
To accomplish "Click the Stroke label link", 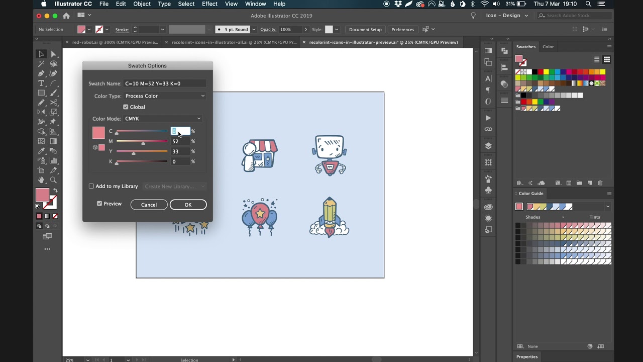I will click(122, 30).
